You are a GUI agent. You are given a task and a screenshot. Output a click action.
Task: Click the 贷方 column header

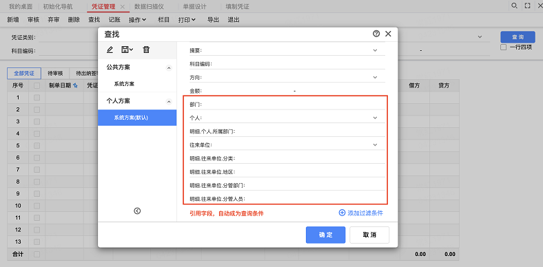tap(444, 85)
